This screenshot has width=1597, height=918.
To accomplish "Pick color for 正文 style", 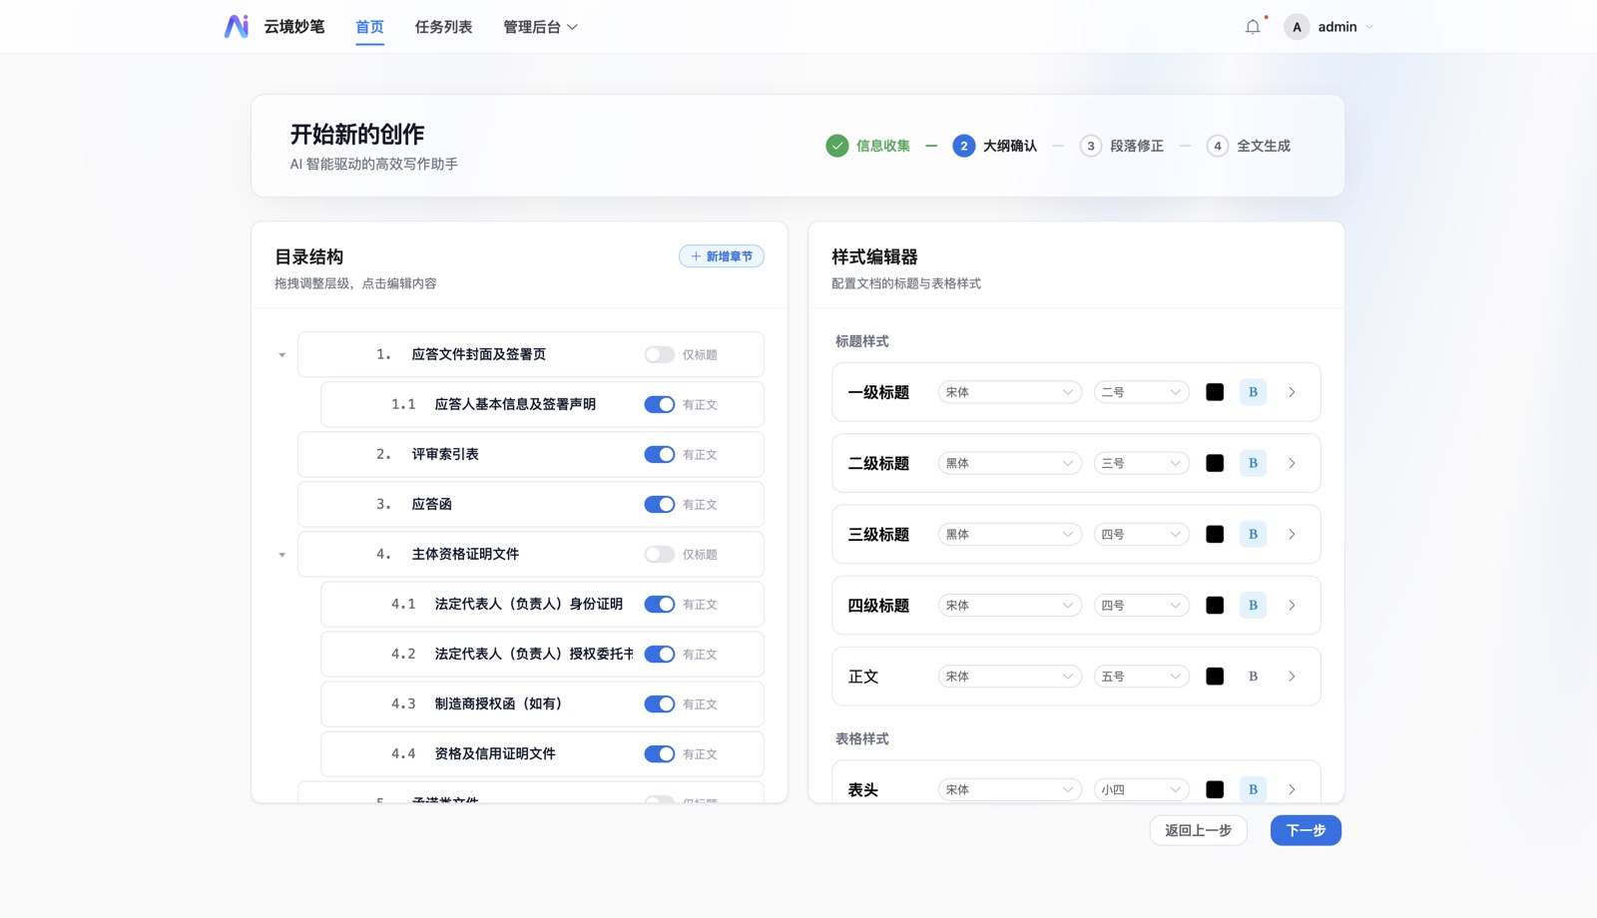I will click(x=1215, y=677).
